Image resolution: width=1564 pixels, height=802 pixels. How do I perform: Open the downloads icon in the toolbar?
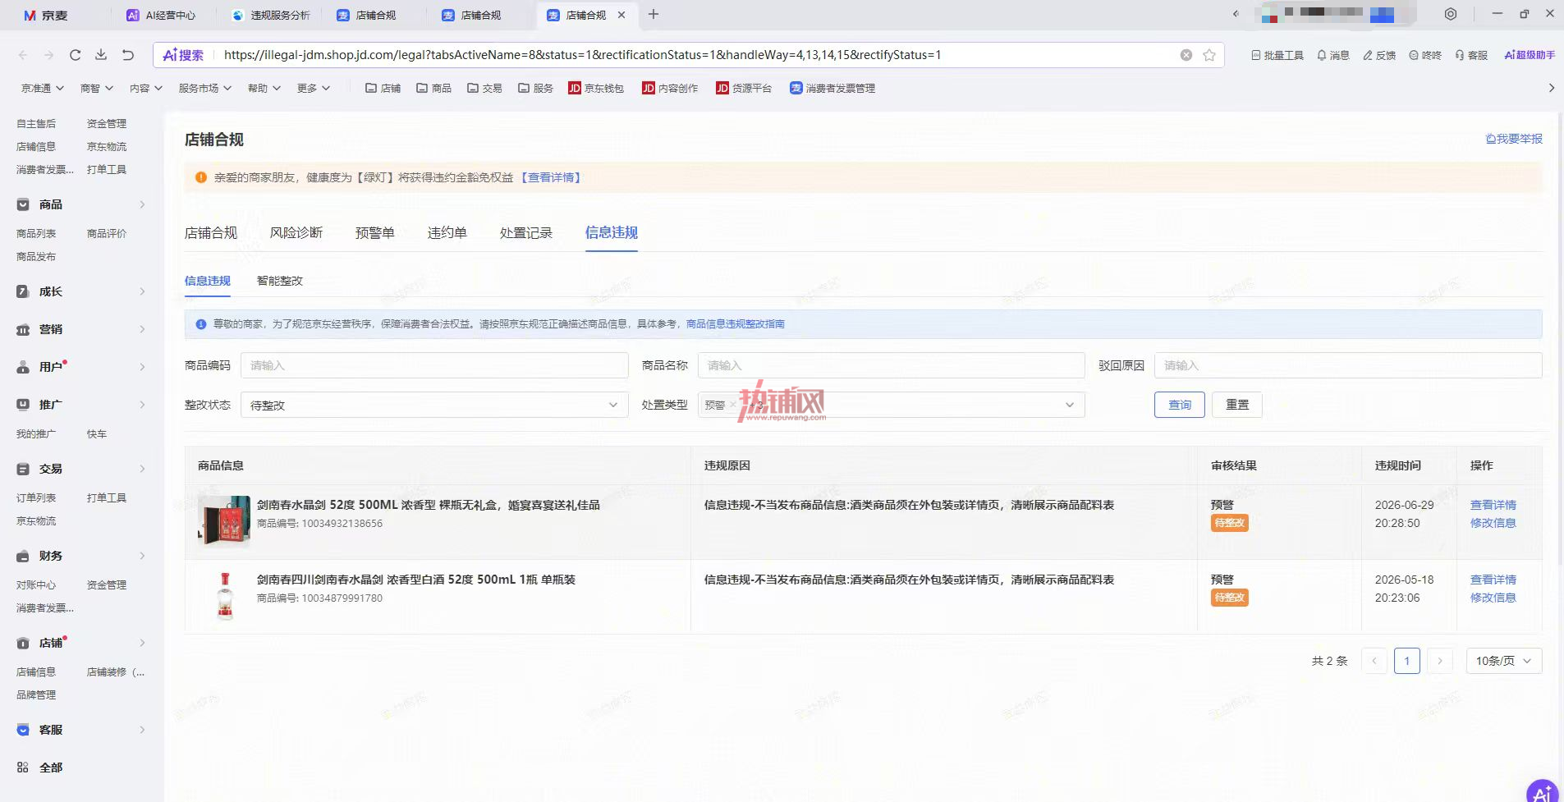pyautogui.click(x=101, y=55)
